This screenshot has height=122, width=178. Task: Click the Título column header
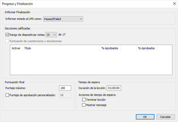pos(61,48)
